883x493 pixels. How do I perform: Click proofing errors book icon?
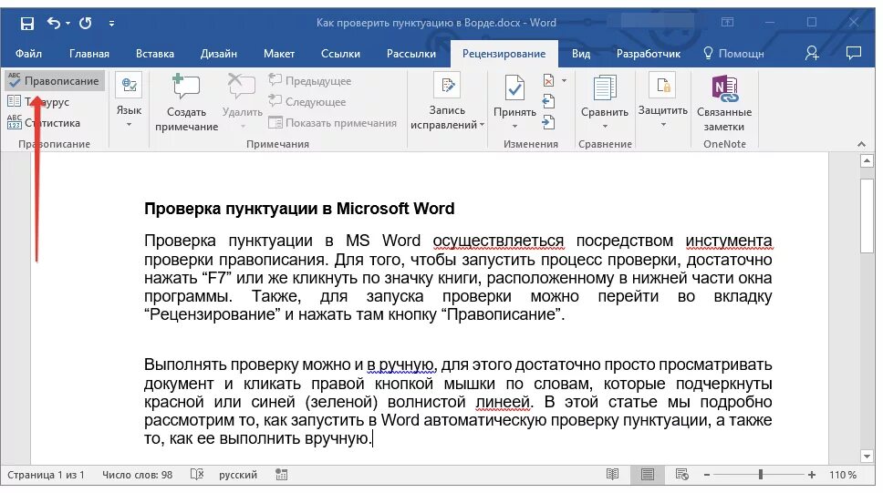click(196, 475)
